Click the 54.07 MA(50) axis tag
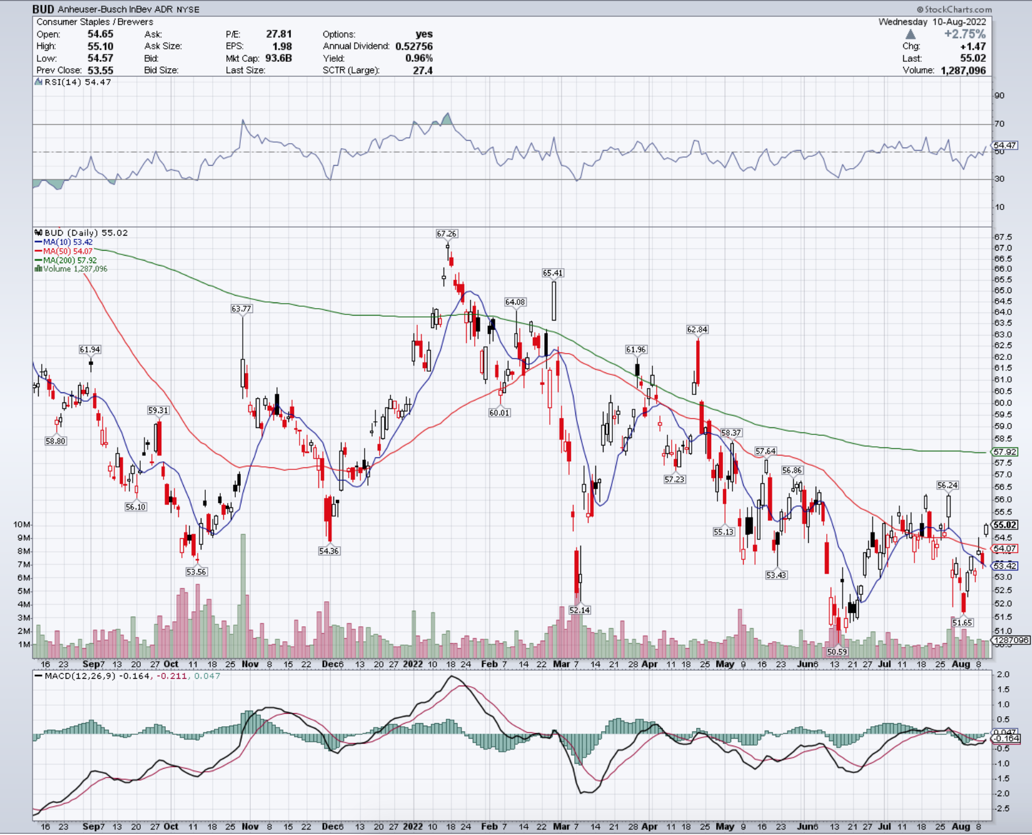This screenshot has width=1032, height=835. pos(1005,549)
